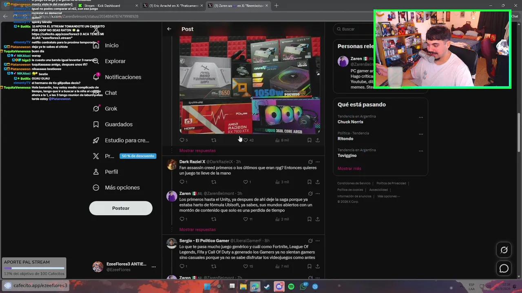Open Condiciones de Servicio link
Screen dimensions: 522x293
[x=354, y=183]
